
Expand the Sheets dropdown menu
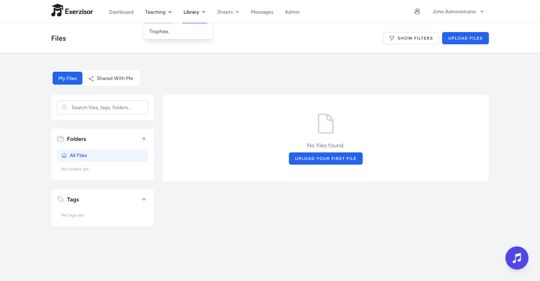pyautogui.click(x=228, y=12)
